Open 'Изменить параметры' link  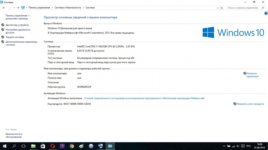pyautogui.click(x=252, y=75)
